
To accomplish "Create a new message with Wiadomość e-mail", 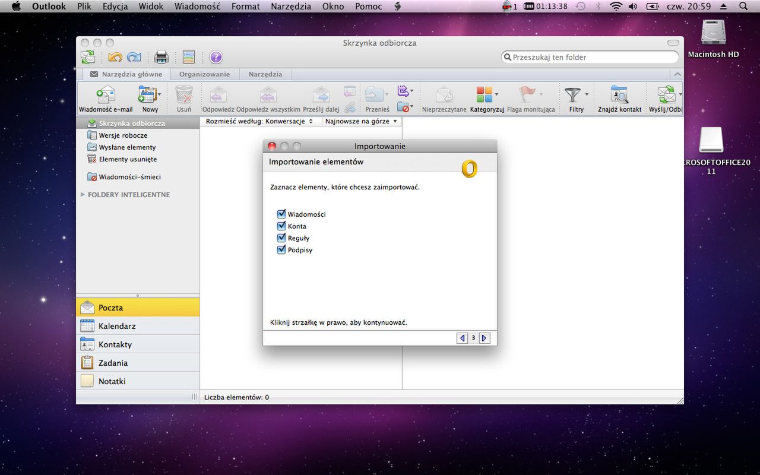I will click(x=106, y=99).
